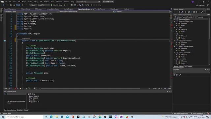
Task: Switch to Health.cs tab
Action: [x=126, y=9]
